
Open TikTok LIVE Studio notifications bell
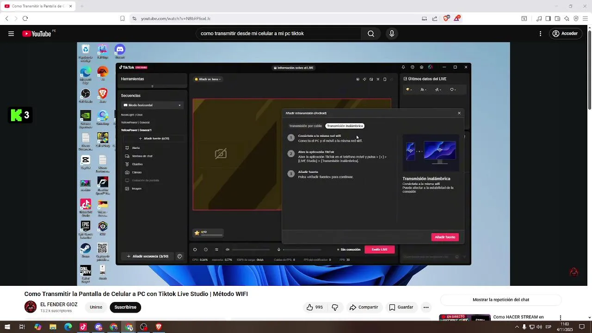click(x=403, y=67)
